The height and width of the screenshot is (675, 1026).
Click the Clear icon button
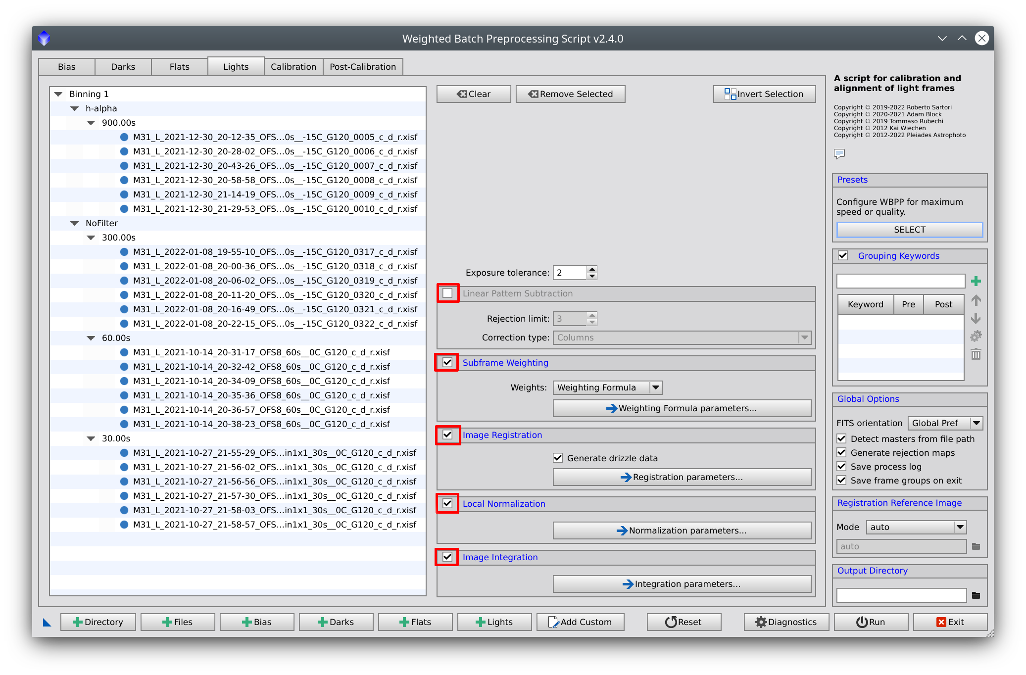[472, 94]
